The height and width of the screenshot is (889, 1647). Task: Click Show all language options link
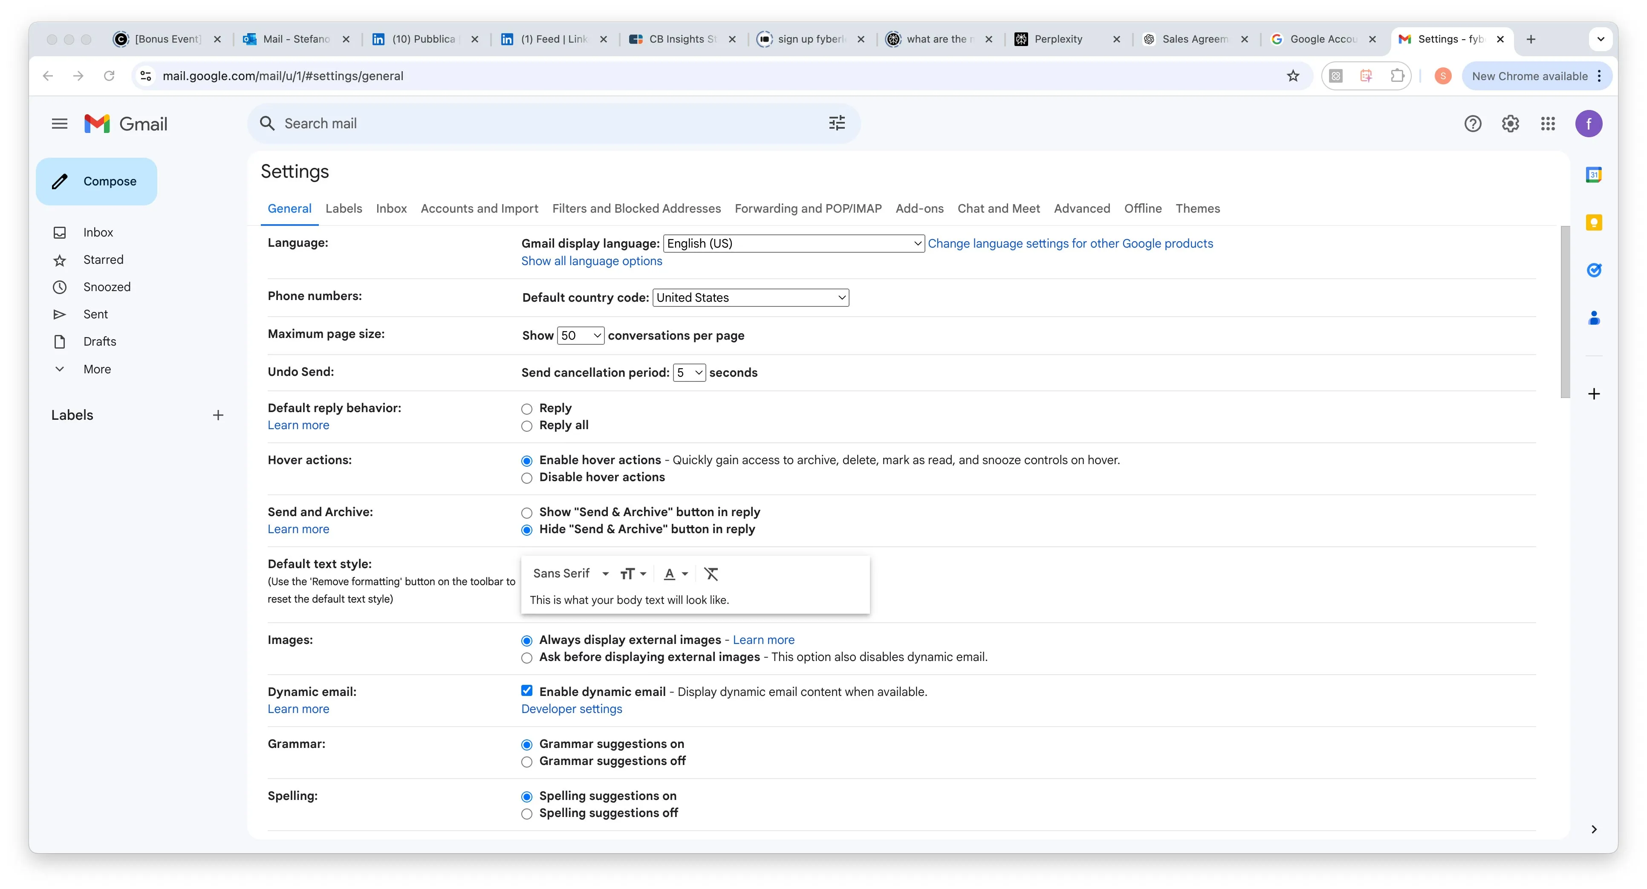click(x=592, y=261)
